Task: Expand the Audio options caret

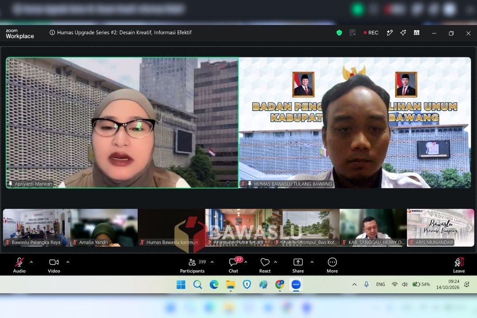Action: [31, 262]
